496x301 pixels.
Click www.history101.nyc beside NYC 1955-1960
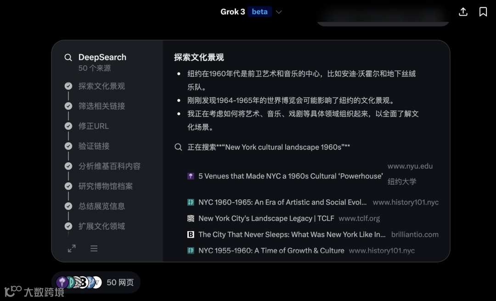[382, 250]
